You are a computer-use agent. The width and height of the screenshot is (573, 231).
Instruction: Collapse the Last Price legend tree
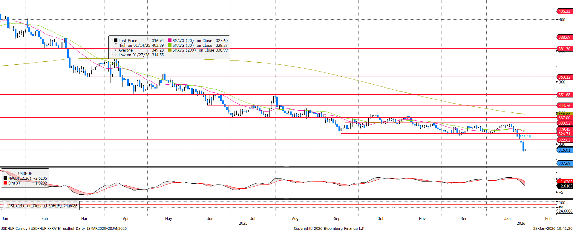(x=112, y=41)
